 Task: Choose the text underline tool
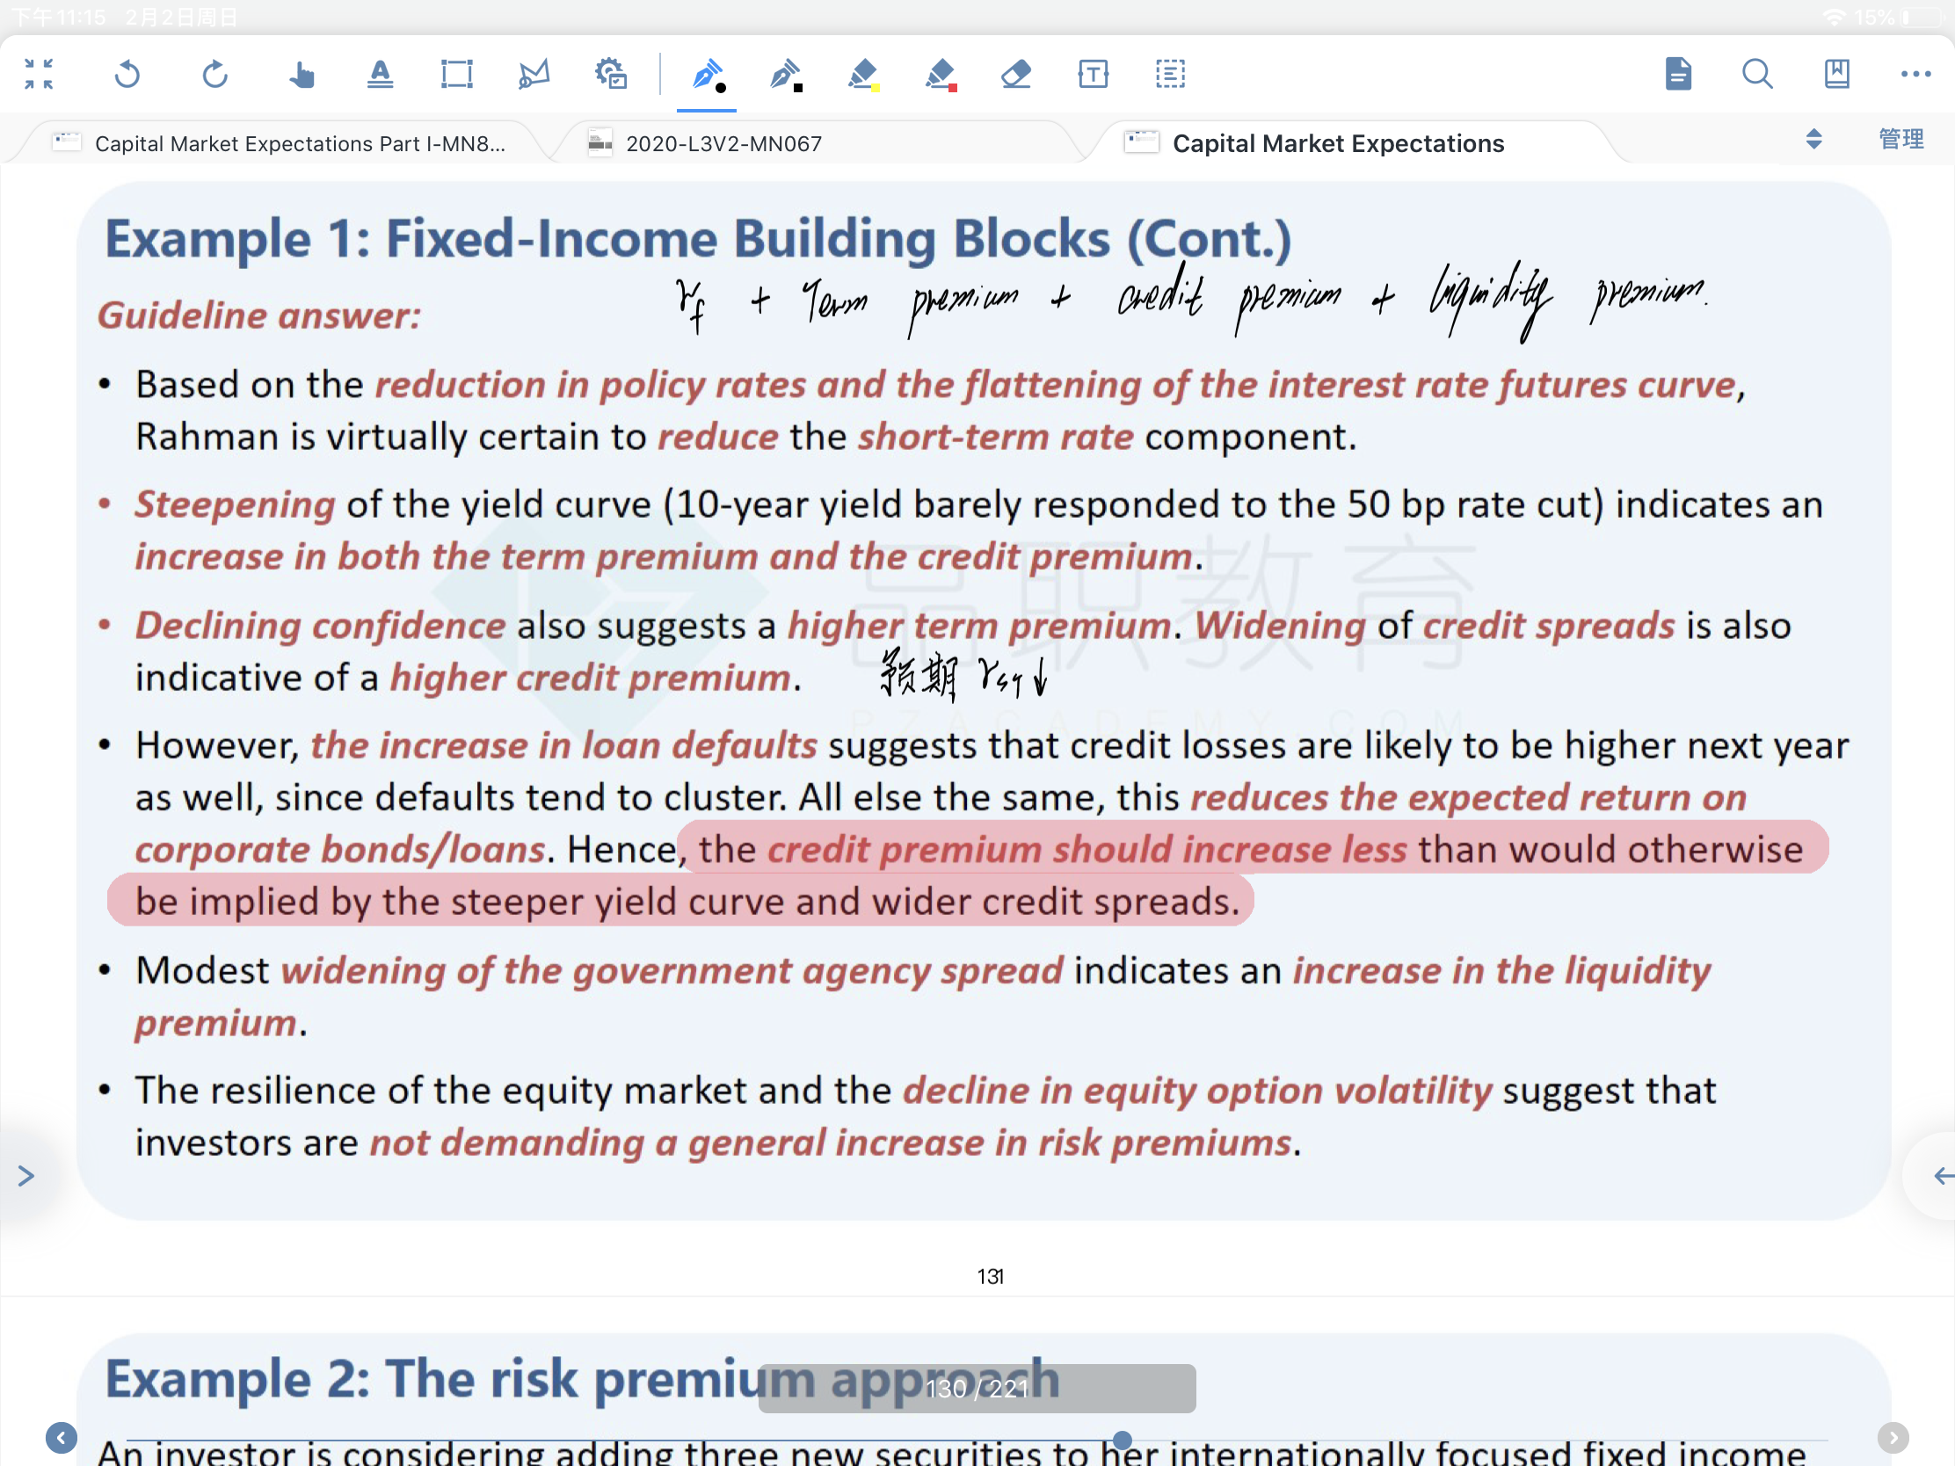(x=379, y=74)
